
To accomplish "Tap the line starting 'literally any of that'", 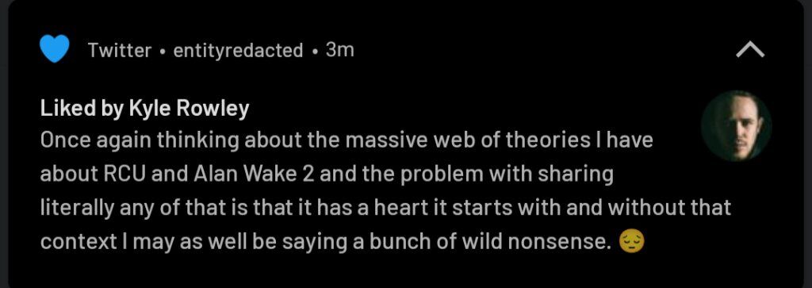I will tap(386, 208).
